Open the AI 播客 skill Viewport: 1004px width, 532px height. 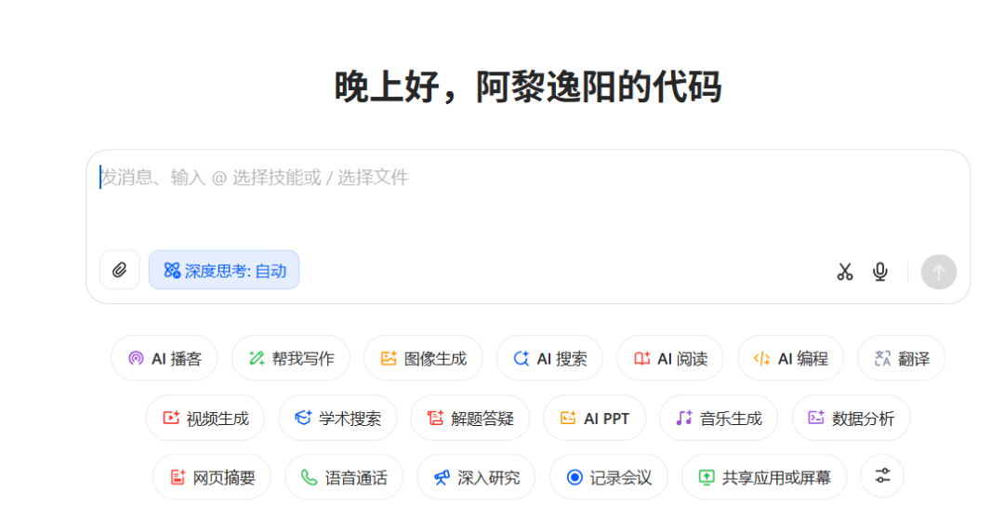(164, 358)
